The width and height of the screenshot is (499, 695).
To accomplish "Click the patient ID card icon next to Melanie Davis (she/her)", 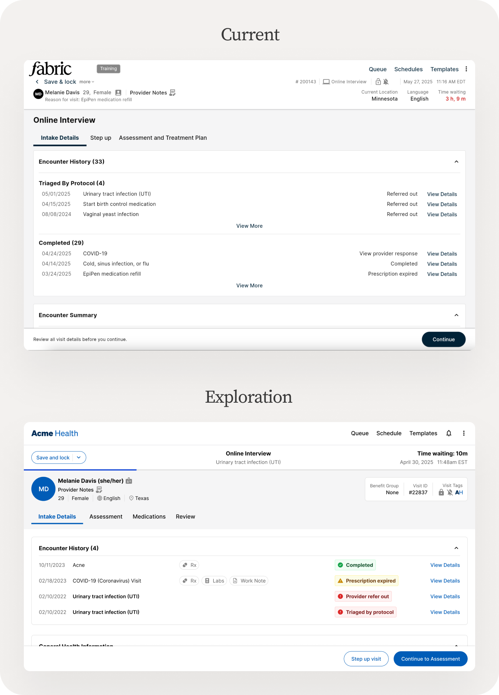I will [129, 481].
